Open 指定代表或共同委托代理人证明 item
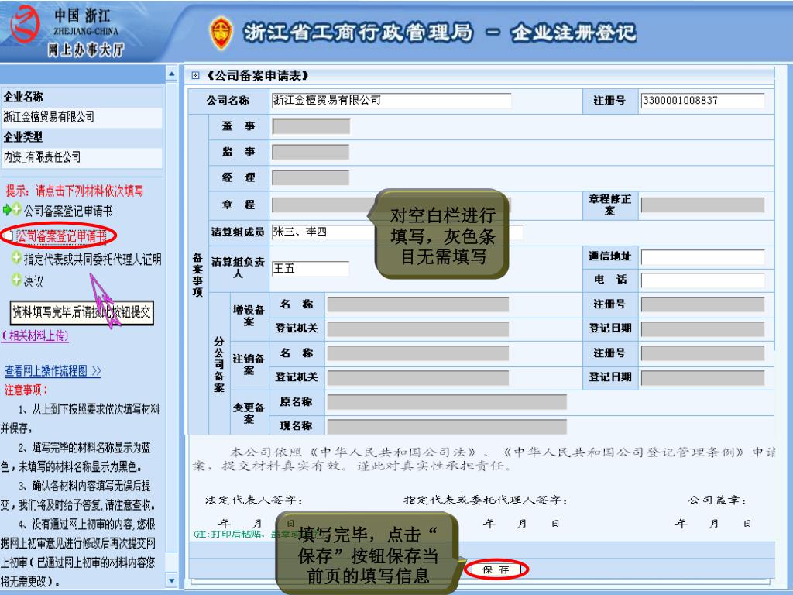The image size is (793, 595). (x=93, y=260)
